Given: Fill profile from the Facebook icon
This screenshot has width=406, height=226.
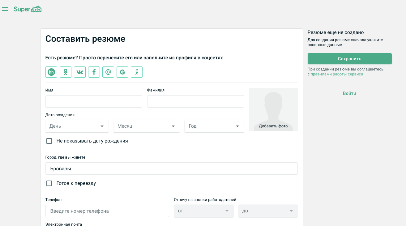Looking at the screenshot, I should [x=94, y=72].
